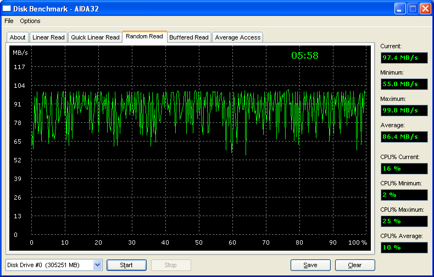Click the CPU% Average label
The width and height of the screenshot is (434, 277).
point(402,236)
